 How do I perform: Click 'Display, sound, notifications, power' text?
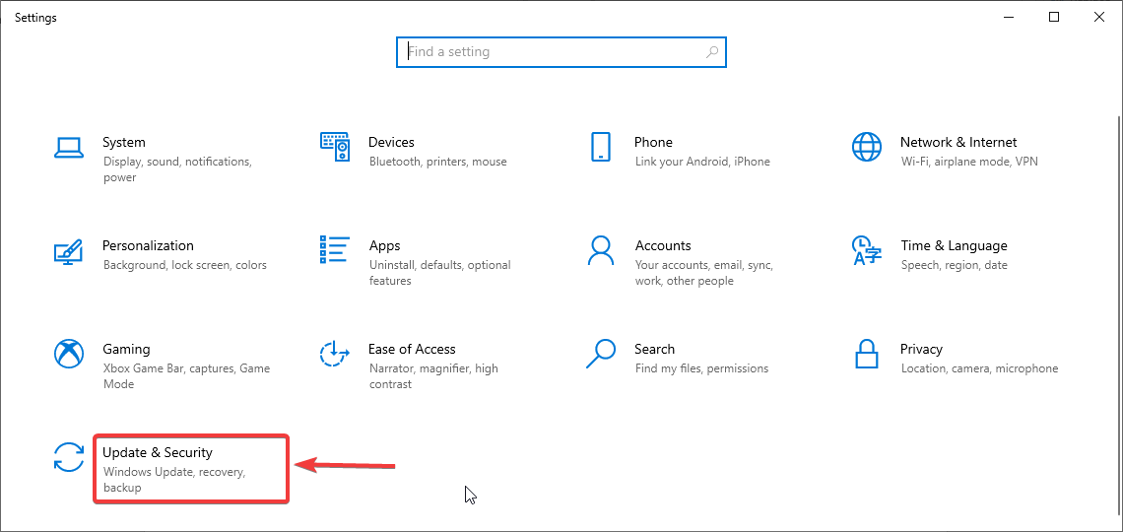(x=177, y=169)
